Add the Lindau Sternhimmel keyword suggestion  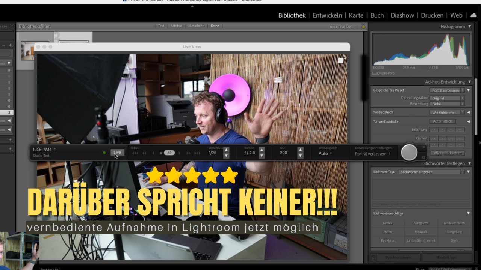(420, 240)
